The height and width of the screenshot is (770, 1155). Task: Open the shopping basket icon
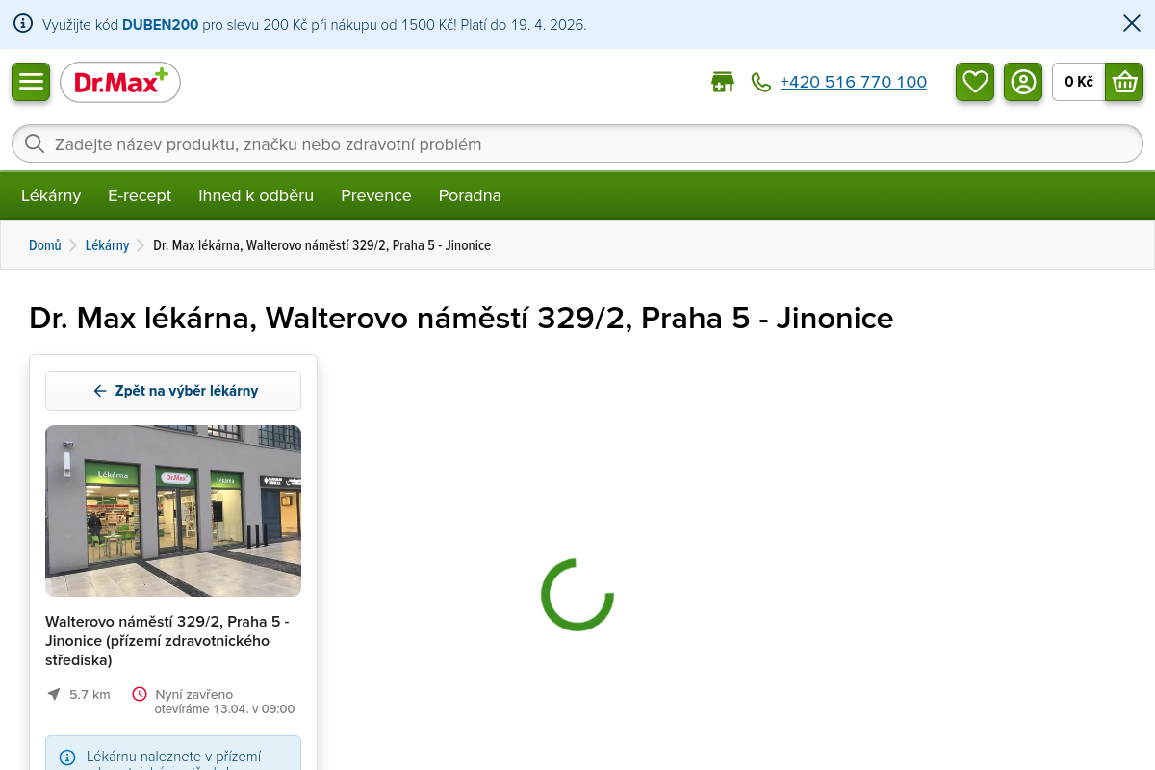[x=1124, y=82]
